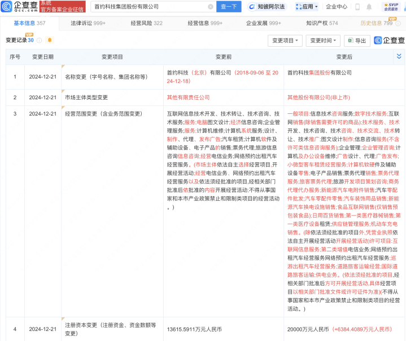Screen dimensions: 406x341
Task: Click the 企查查 logo icon
Action: click(x=6, y=6)
